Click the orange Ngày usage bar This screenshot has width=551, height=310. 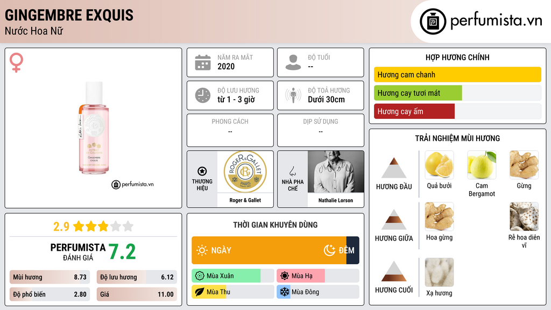pyautogui.click(x=269, y=250)
